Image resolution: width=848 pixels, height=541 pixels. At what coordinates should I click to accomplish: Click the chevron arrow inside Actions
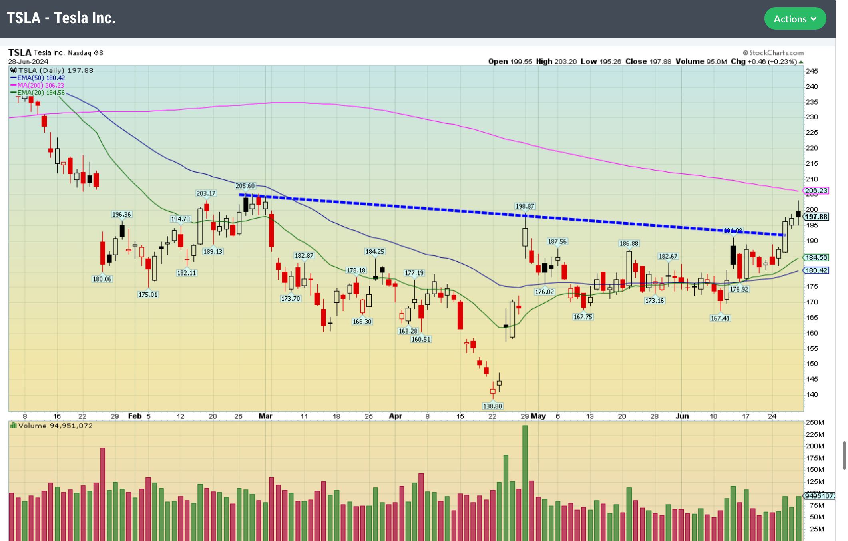click(813, 19)
